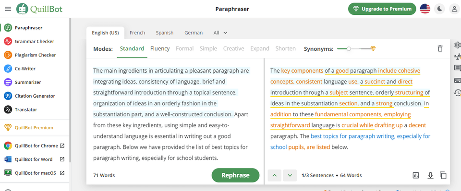Choose the Creative mode
This screenshot has height=191, width=461.
pyautogui.click(x=233, y=49)
